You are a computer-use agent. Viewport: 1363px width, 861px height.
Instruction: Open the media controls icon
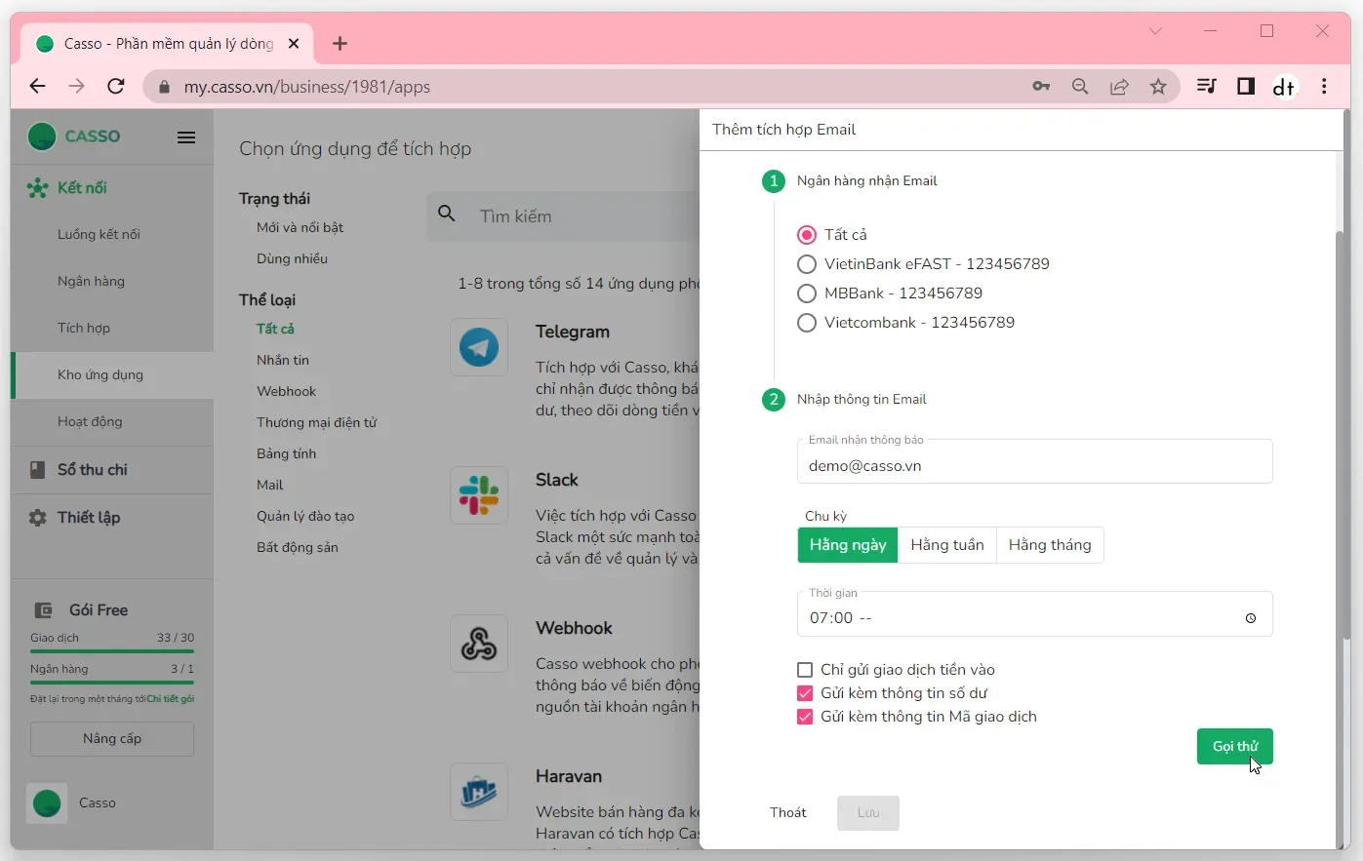1207,87
